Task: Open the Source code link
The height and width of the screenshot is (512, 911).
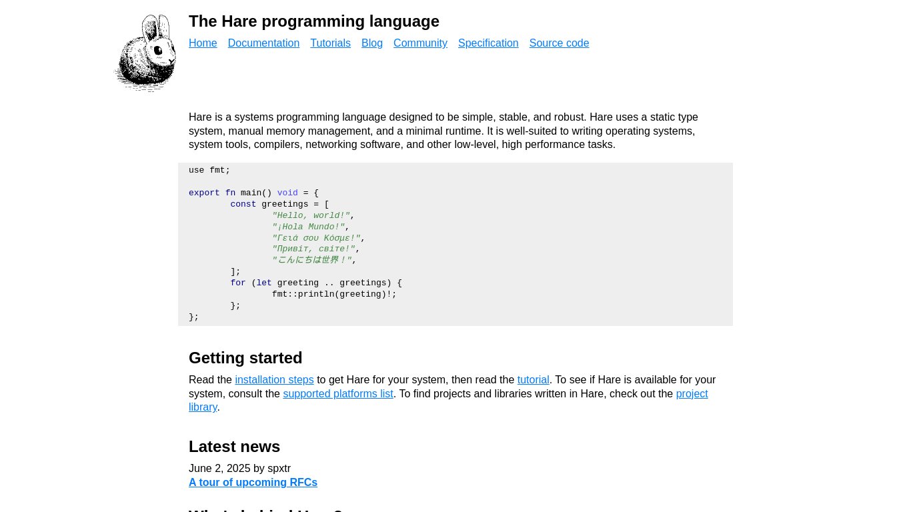Action: [x=559, y=43]
